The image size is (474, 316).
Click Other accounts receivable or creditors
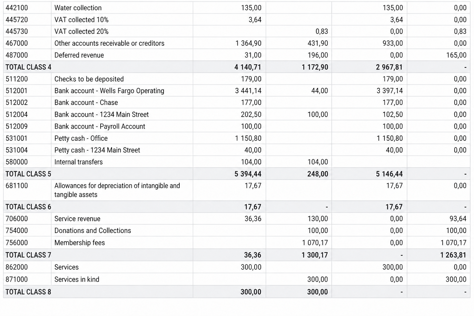click(109, 43)
